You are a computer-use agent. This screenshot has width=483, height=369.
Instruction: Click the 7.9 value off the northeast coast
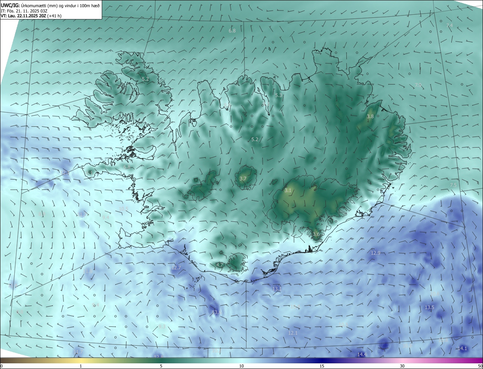418,85
